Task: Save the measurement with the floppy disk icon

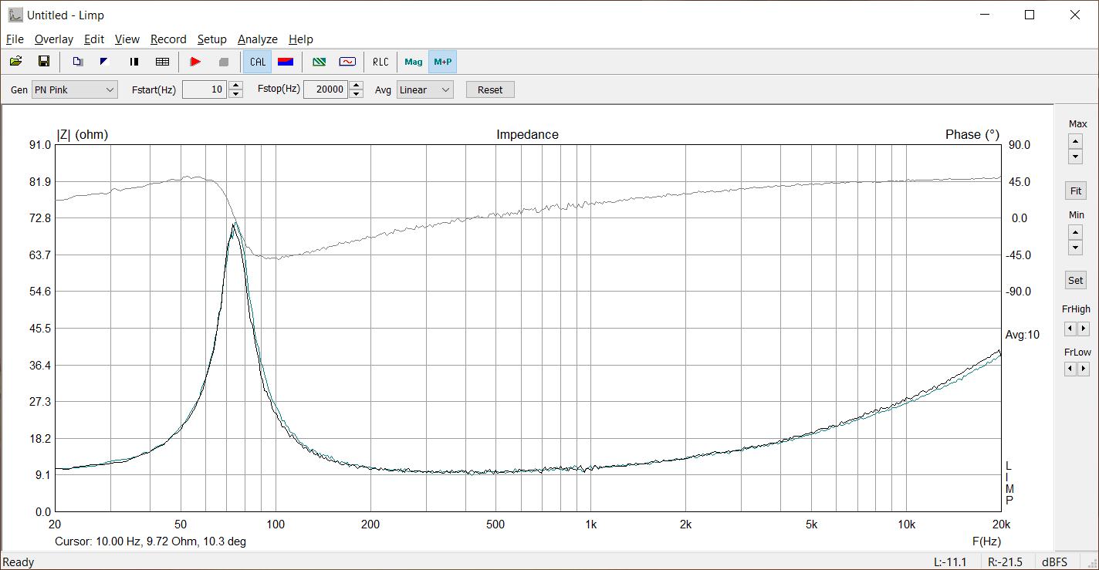Action: coord(44,62)
